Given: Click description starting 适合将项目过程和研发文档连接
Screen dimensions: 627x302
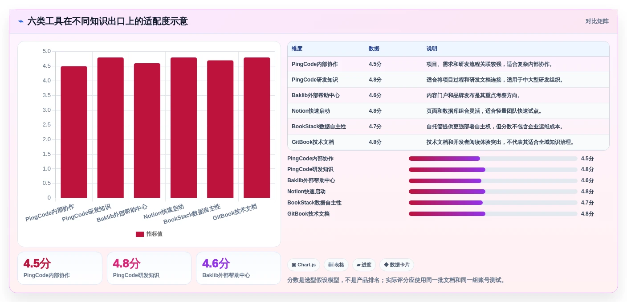Looking at the screenshot, I should (x=495, y=80).
